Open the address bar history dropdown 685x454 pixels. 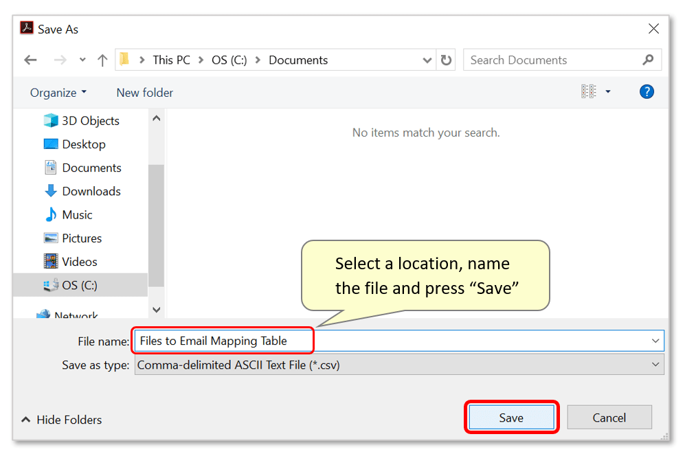[427, 60]
